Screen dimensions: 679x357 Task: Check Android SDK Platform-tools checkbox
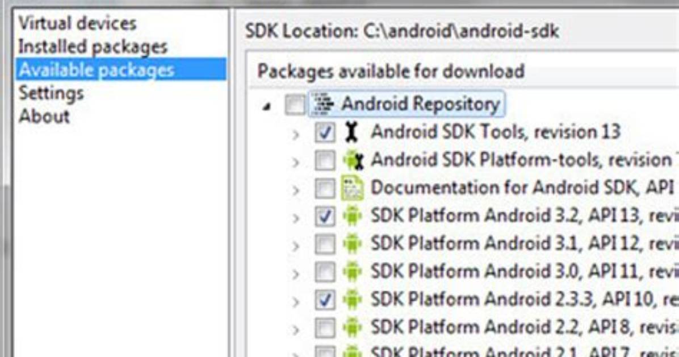[325, 160]
